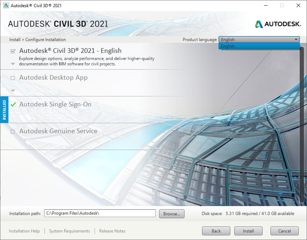This screenshot has height=240, width=307.
Task: Choose English in the language list
Action: pos(259,46)
